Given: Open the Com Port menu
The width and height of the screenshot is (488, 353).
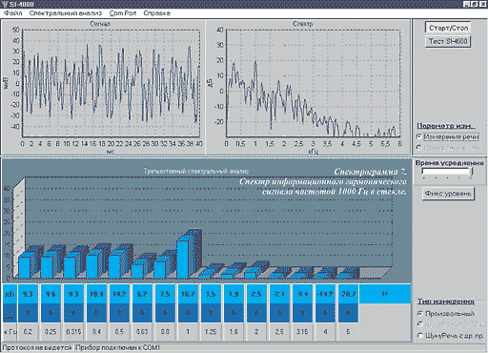Looking at the screenshot, I should tap(123, 13).
